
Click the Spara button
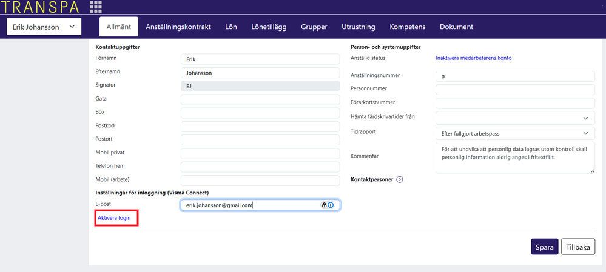tap(545, 247)
